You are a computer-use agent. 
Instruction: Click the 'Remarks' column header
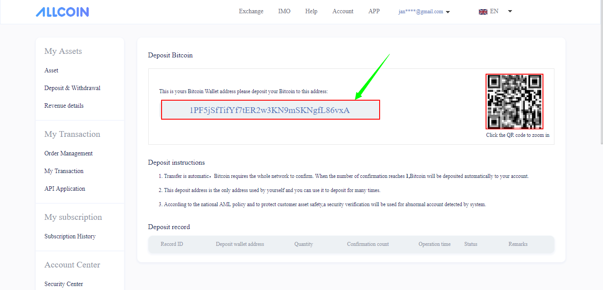(518, 244)
